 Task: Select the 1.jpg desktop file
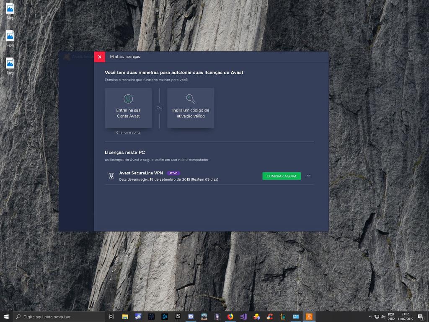[x=10, y=11]
